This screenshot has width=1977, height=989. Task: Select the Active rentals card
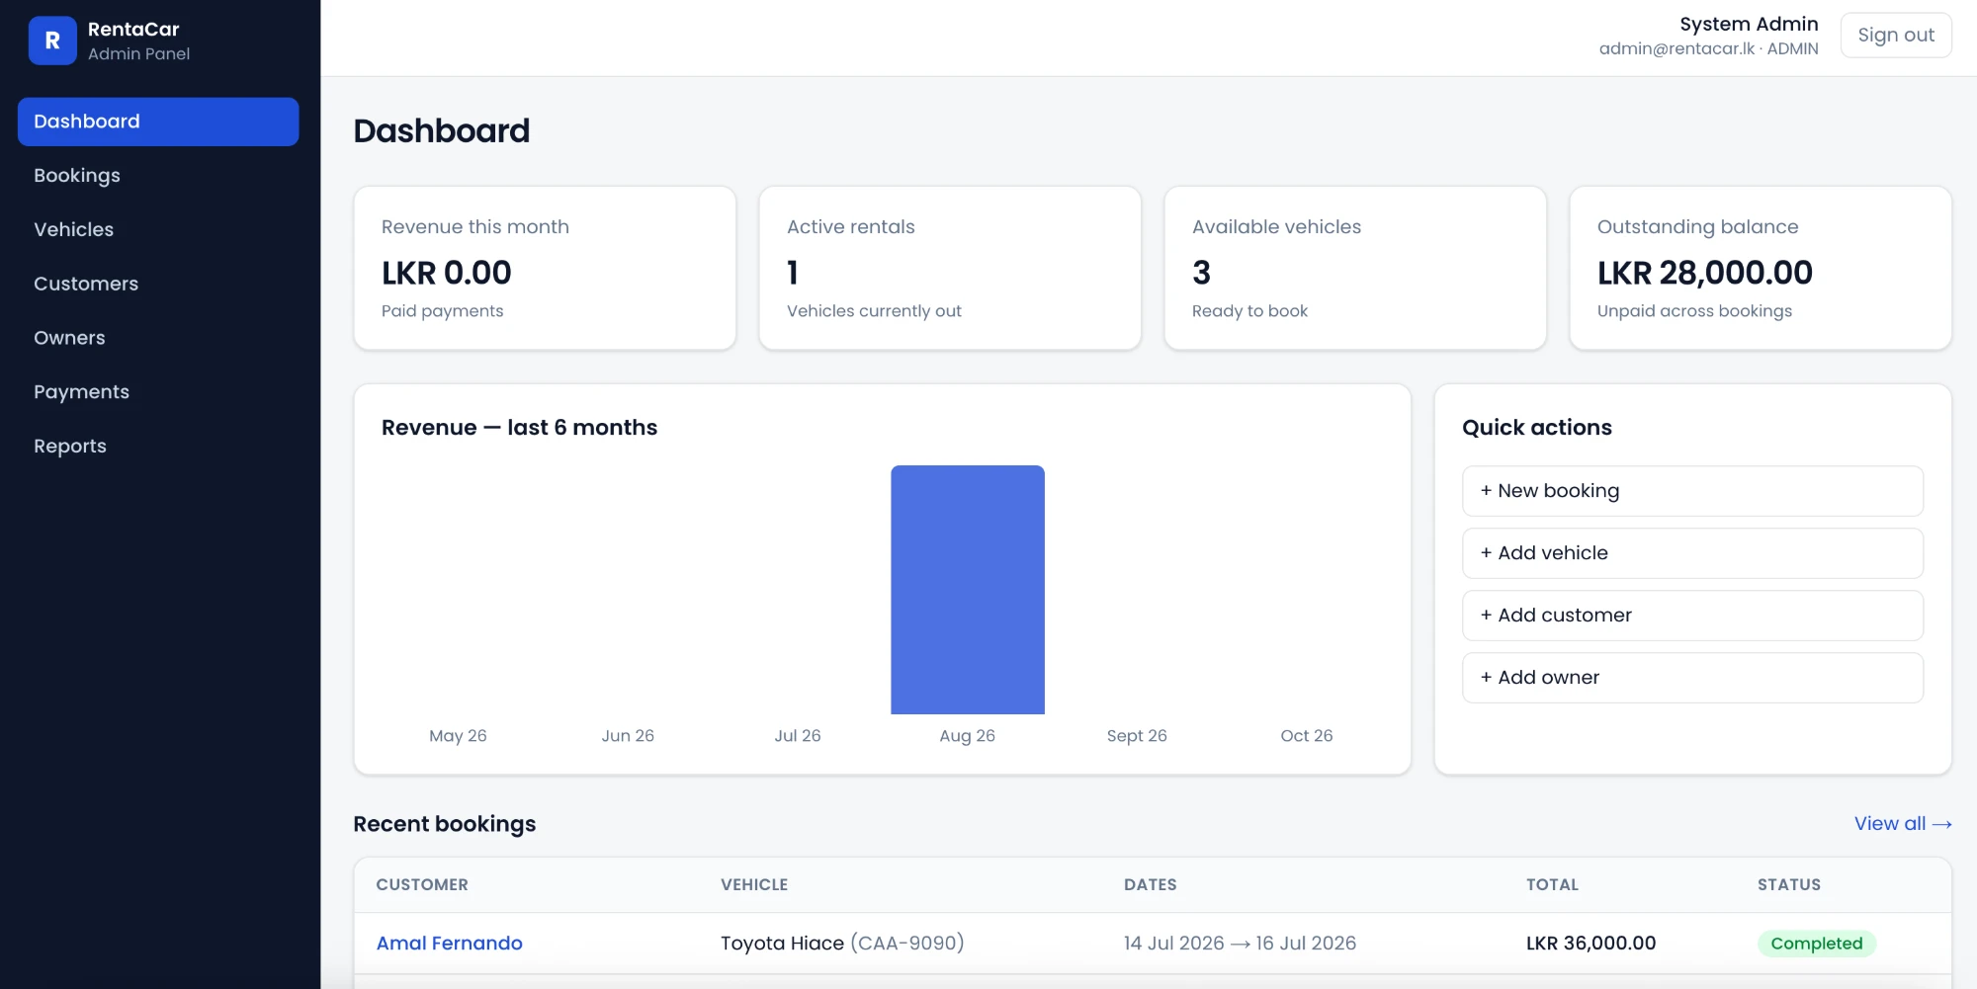coord(950,268)
